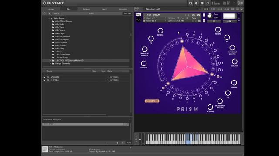Click the hi-hat section EQ knob

pyautogui.click(x=227, y=37)
